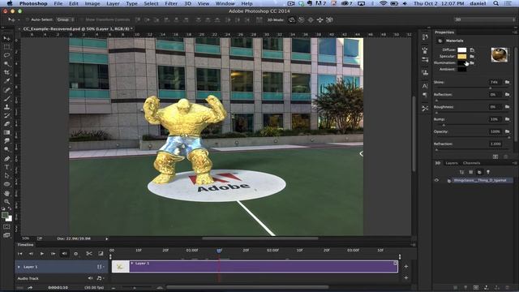The height and width of the screenshot is (292, 519).
Task: Enable the Auto-Select checkbox
Action: click(x=28, y=19)
